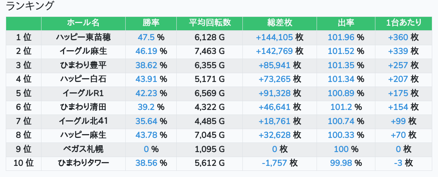Select the 1台あたり column header
The image size is (438, 177).
pyautogui.click(x=403, y=23)
